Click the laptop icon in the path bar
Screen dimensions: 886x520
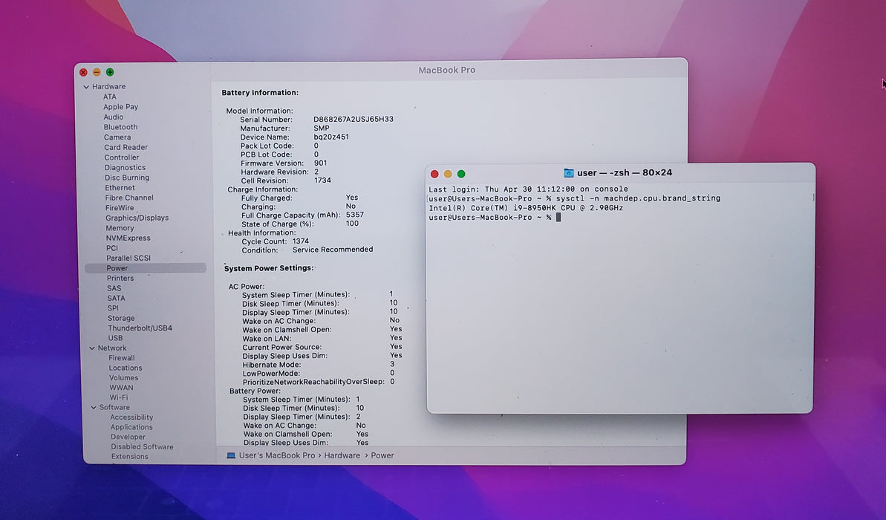point(230,455)
